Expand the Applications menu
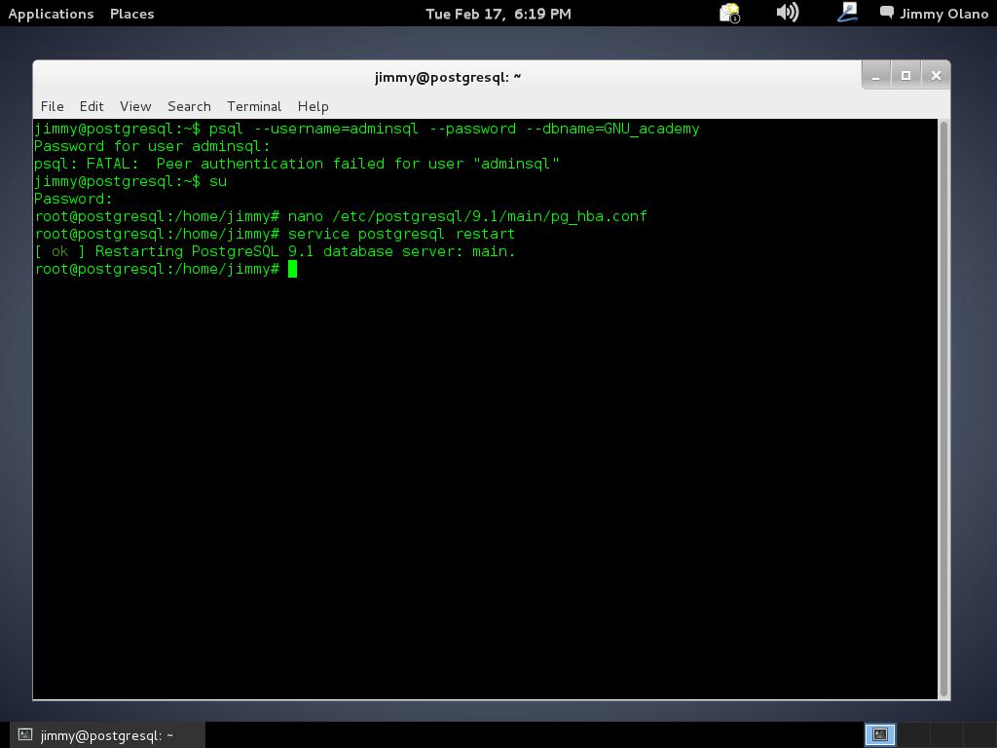The width and height of the screenshot is (997, 748). click(51, 14)
